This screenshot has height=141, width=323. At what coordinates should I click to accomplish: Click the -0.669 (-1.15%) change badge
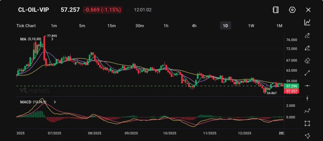tap(103, 10)
